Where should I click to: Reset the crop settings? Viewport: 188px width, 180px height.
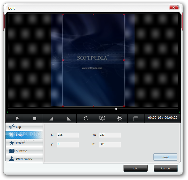click(165, 157)
